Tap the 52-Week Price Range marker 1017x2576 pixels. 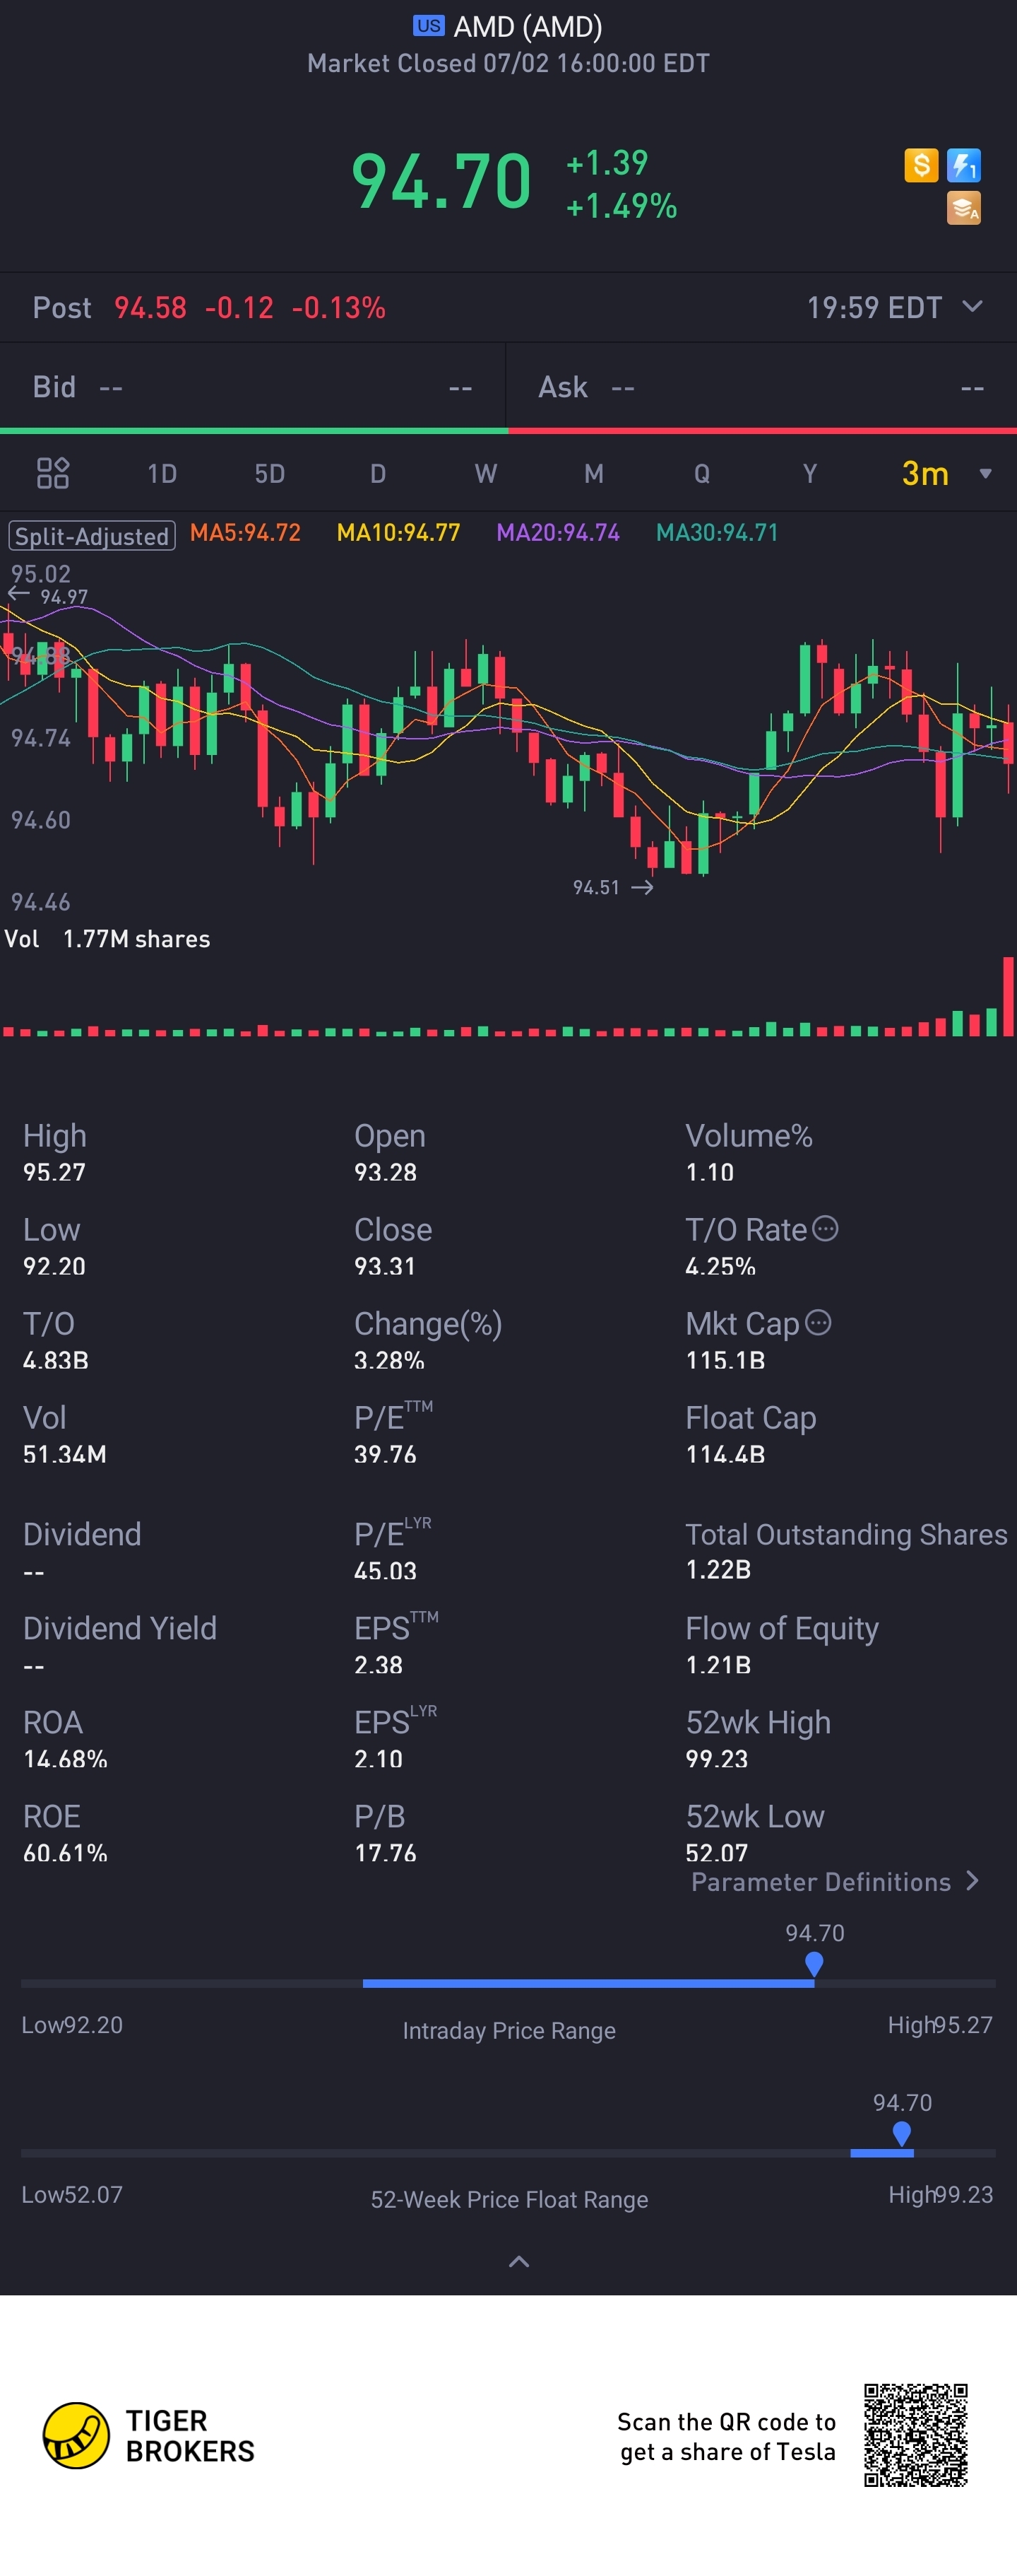(901, 2133)
